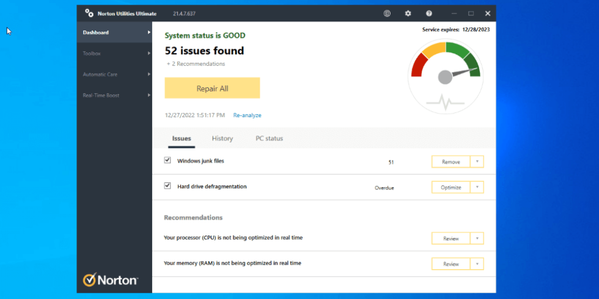This screenshot has width=599, height=299.
Task: Switch to the PC status tab
Action: [x=270, y=139]
